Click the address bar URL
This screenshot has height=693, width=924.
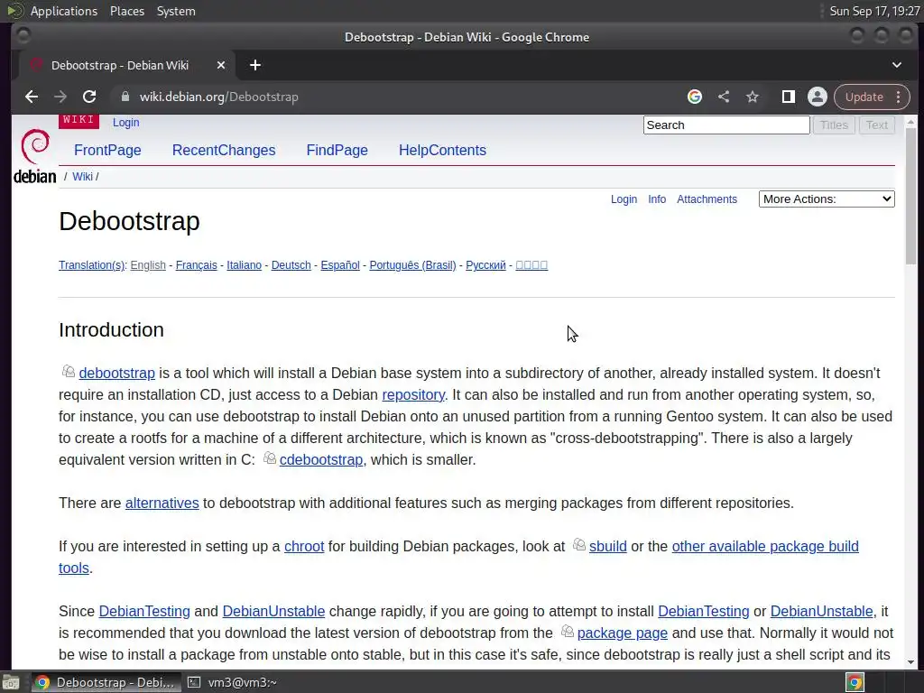click(x=218, y=97)
